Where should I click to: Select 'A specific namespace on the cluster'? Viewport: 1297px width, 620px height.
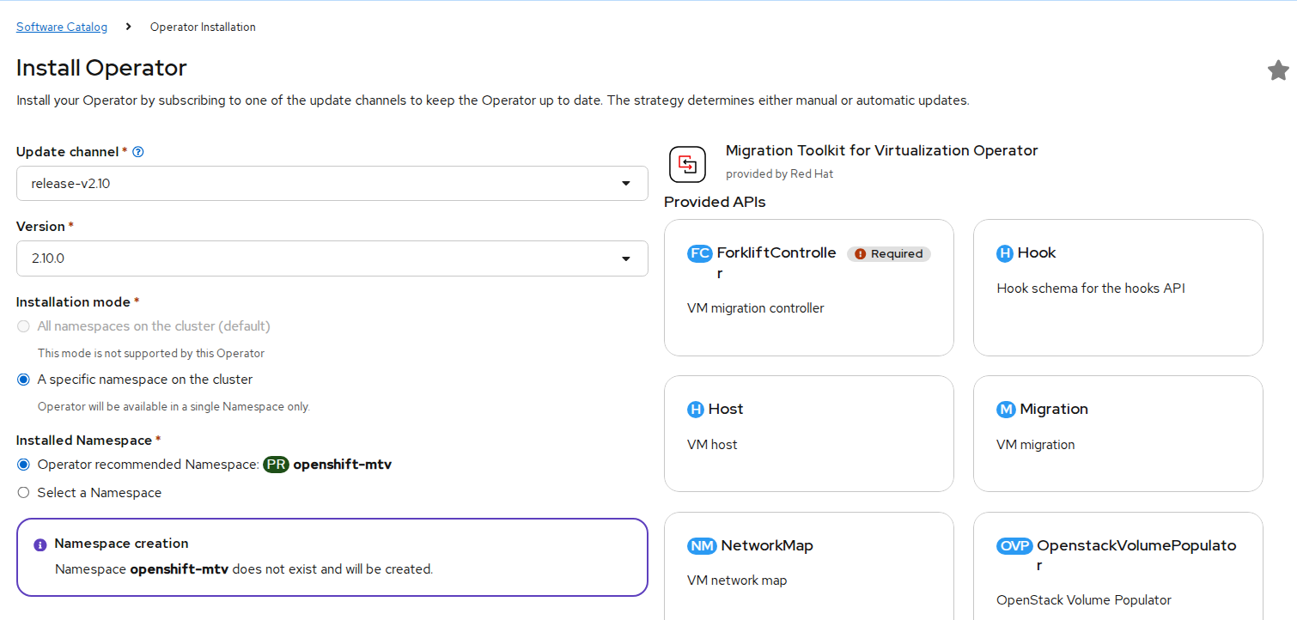point(23,380)
